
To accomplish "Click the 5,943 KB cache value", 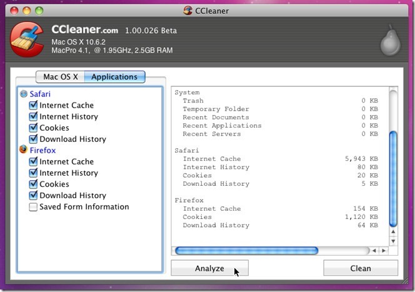I will pyautogui.click(x=361, y=159).
